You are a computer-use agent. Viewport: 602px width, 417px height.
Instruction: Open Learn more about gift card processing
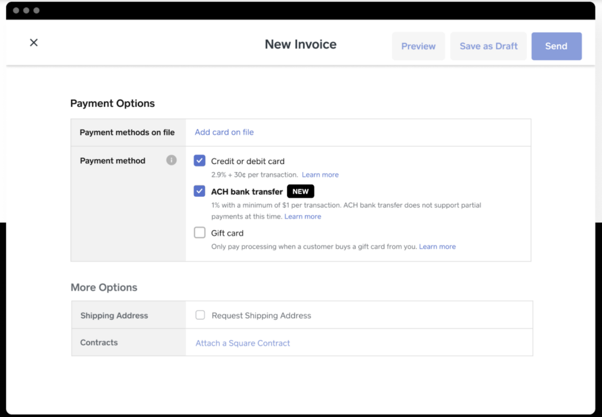coord(437,247)
